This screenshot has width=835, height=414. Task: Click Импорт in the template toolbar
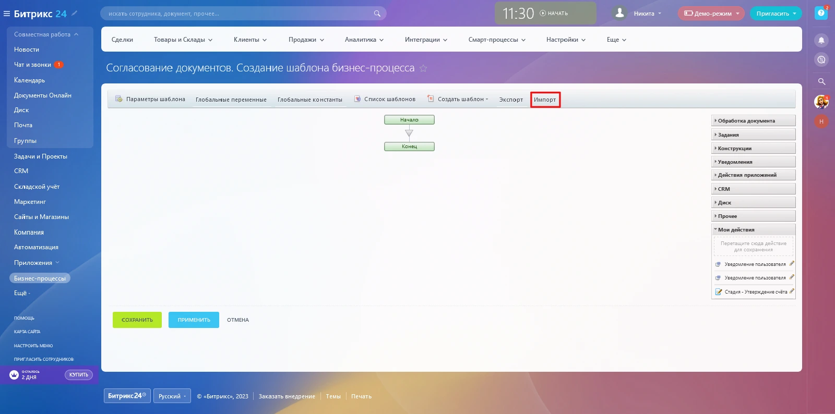point(545,100)
